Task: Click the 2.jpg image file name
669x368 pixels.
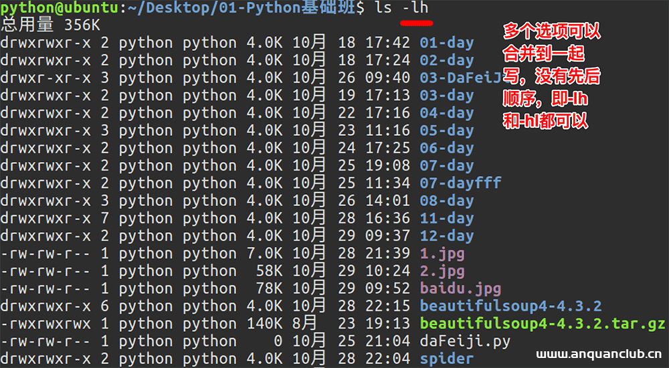Action: coord(442,271)
